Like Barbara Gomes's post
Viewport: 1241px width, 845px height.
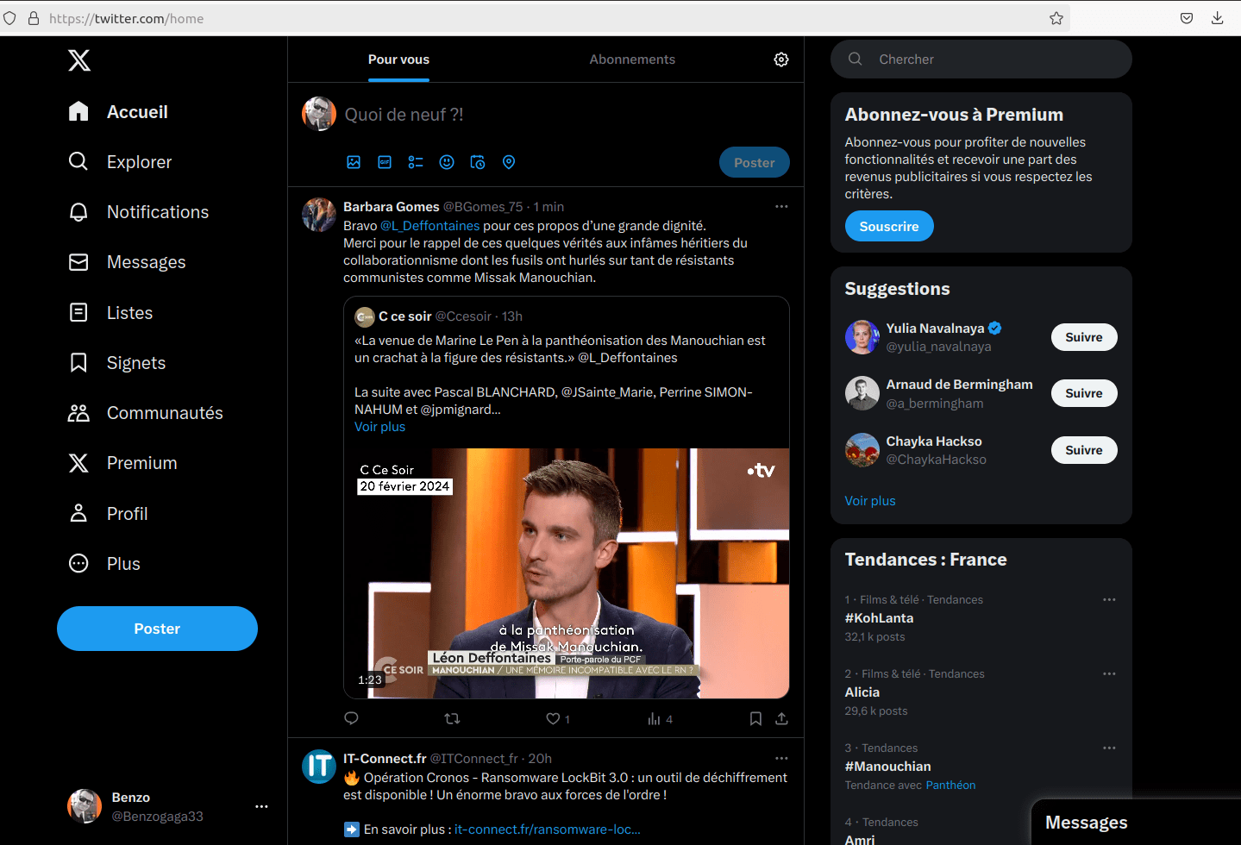[554, 718]
